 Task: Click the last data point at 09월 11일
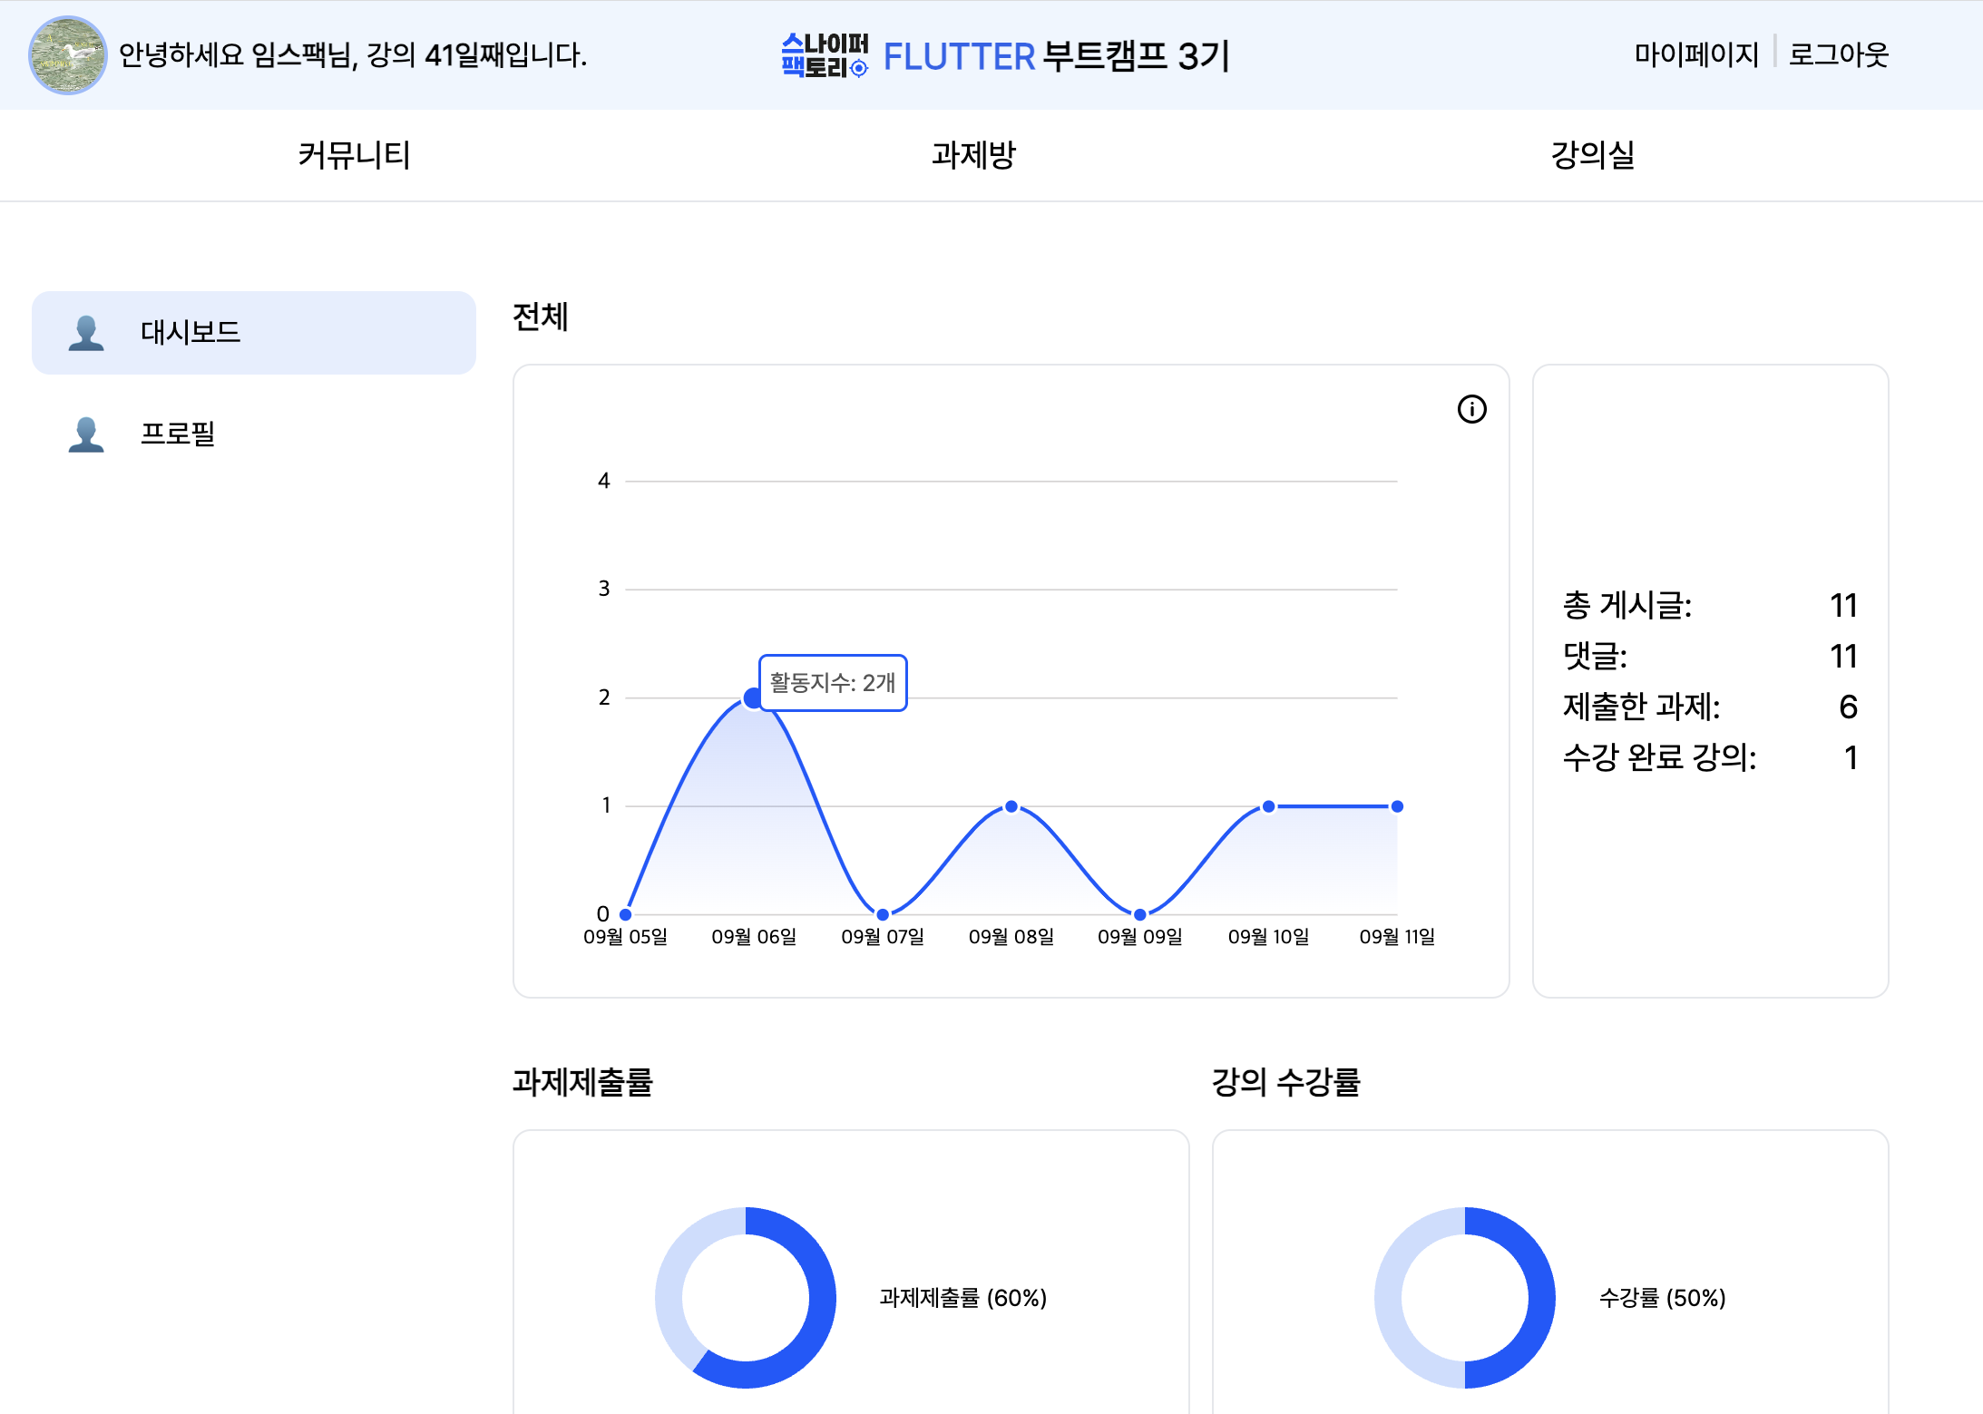[1396, 805]
